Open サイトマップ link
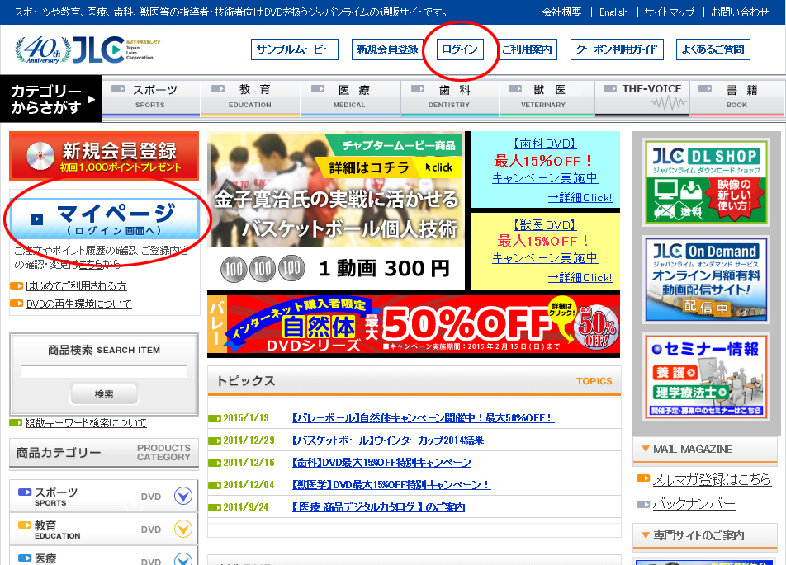The width and height of the screenshot is (786, 565). pyautogui.click(x=670, y=12)
